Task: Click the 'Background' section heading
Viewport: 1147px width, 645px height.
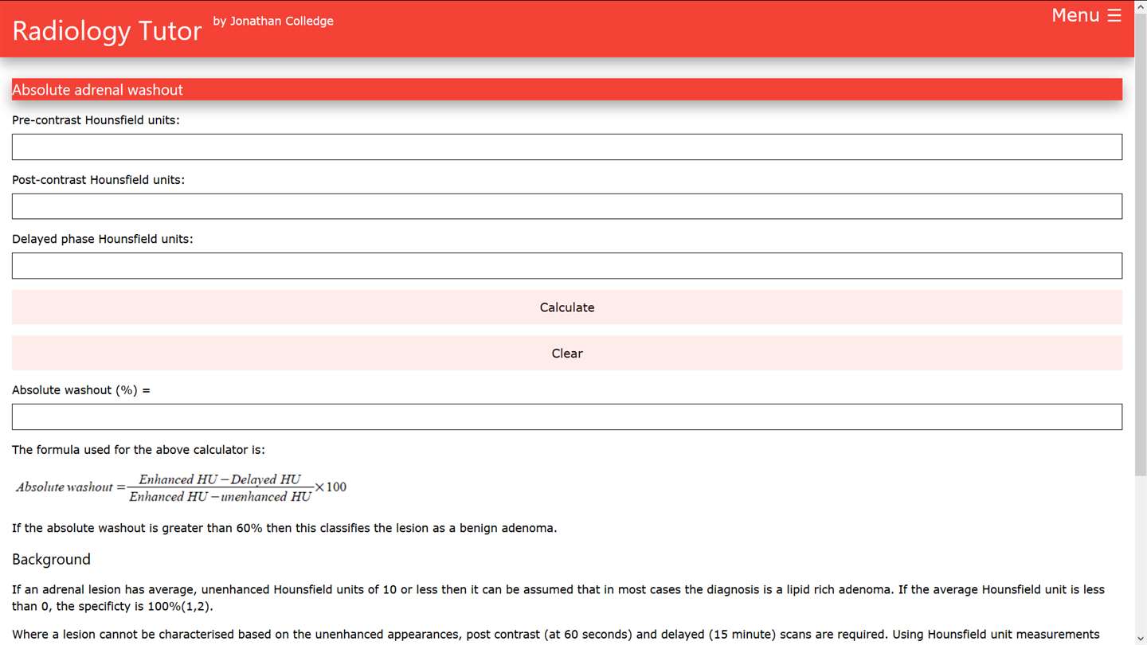Action: coord(51,559)
